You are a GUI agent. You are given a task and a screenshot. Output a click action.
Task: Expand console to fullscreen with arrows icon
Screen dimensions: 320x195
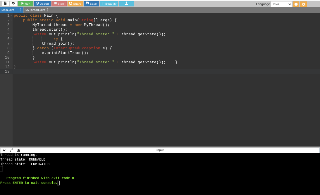coord(11,150)
